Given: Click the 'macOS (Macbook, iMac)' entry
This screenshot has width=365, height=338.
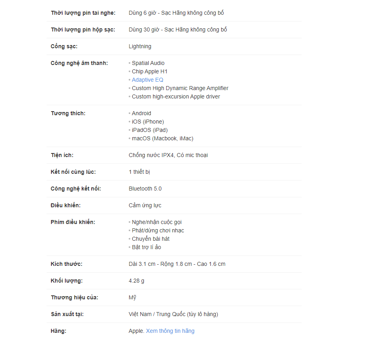Looking at the screenshot, I should click(x=163, y=138).
